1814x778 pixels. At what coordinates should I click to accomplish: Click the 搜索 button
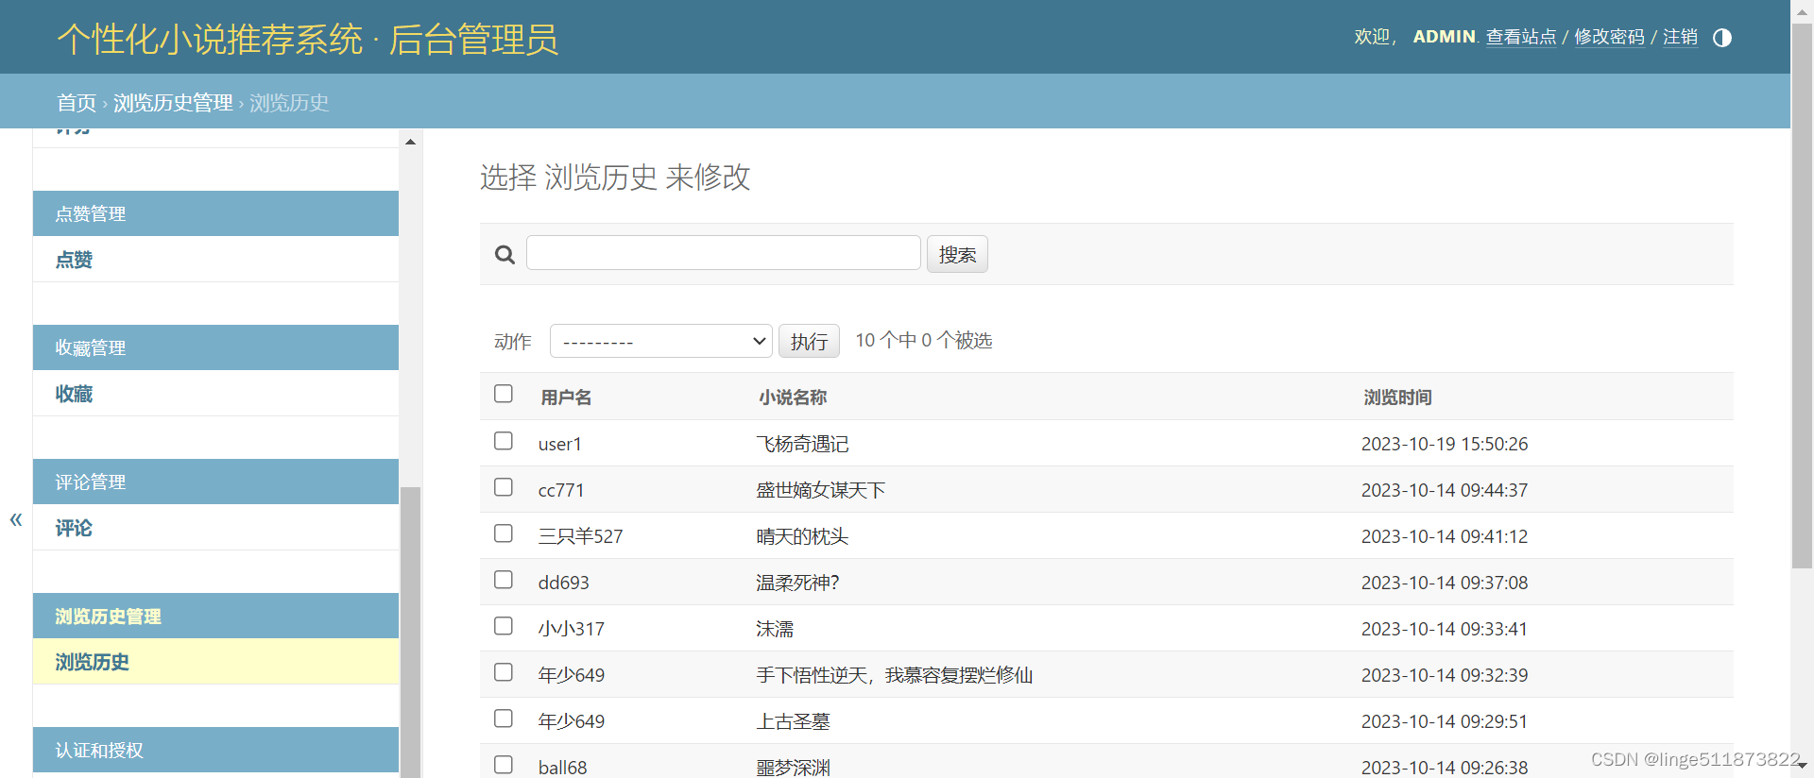(957, 254)
